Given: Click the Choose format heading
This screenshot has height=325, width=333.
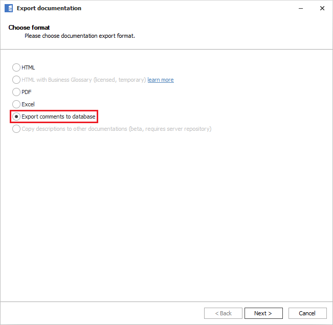Looking at the screenshot, I should [x=29, y=28].
